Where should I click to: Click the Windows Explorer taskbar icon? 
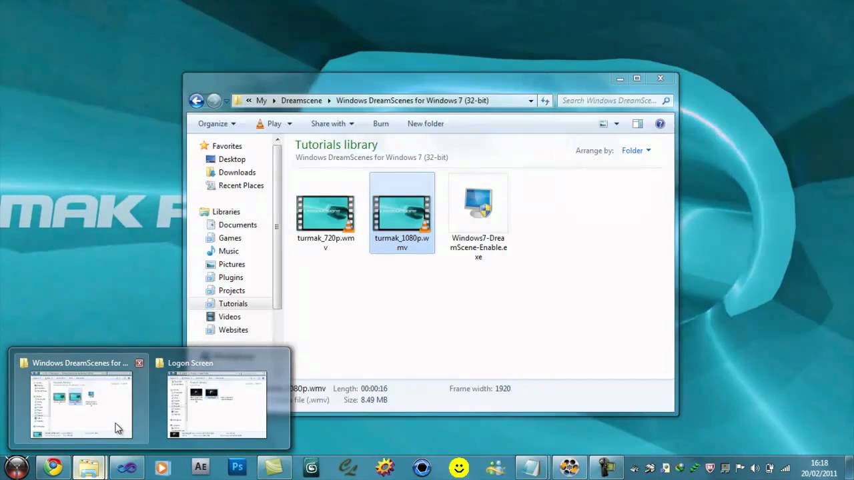[x=89, y=467]
